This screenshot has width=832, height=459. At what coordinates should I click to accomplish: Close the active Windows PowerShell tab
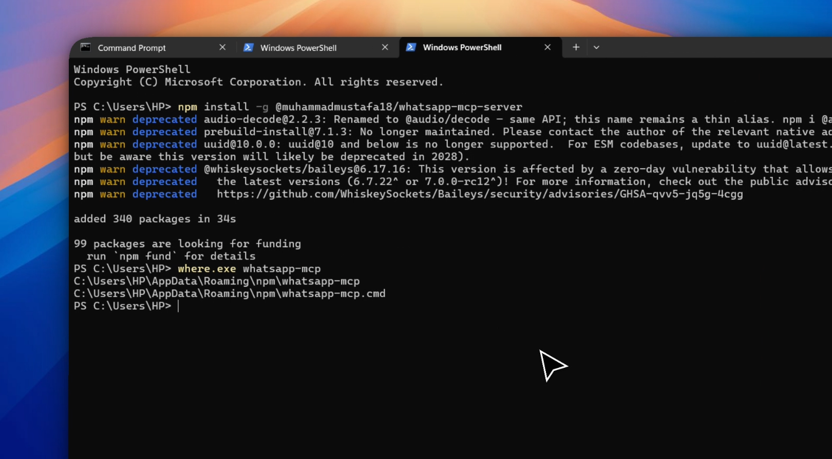pos(547,47)
